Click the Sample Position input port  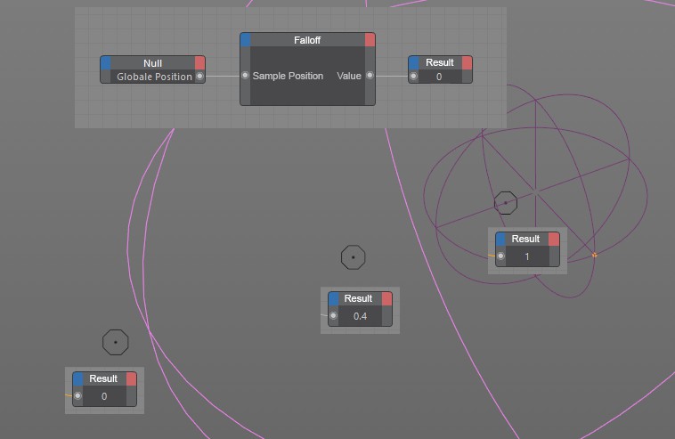[246, 76]
